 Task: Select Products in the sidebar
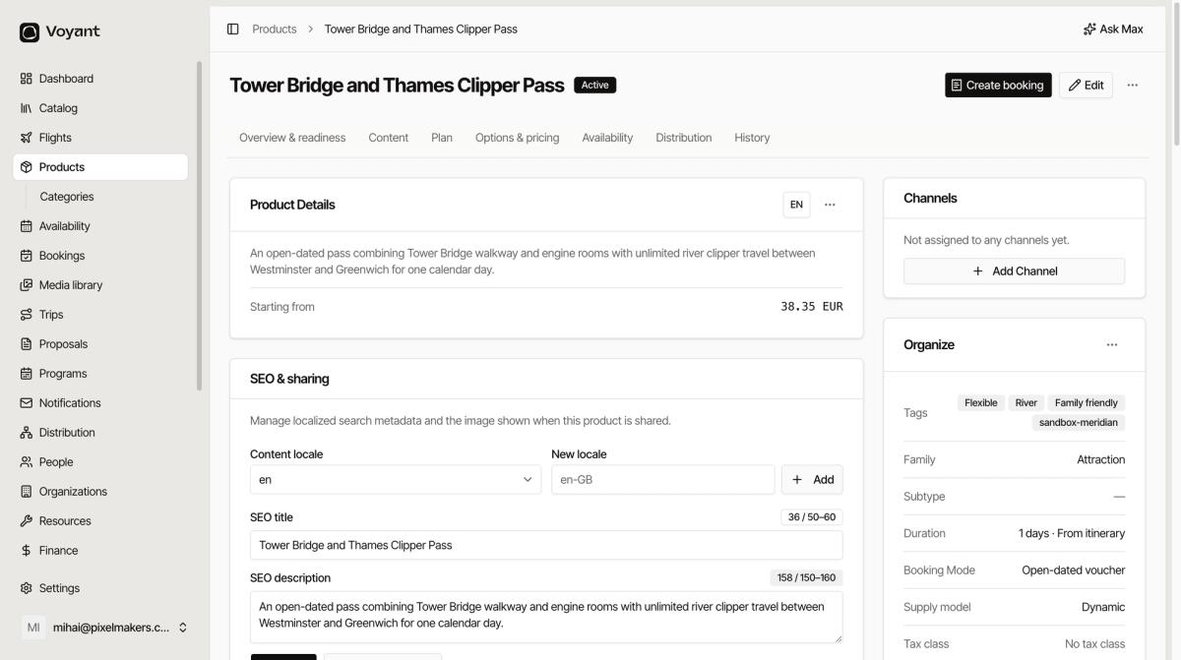pyautogui.click(x=100, y=167)
